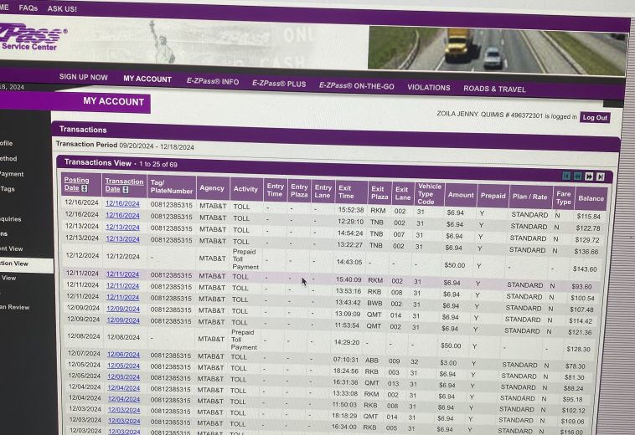Open the VIOLATIONS menu
Image resolution: width=635 pixels, height=435 pixels.
[428, 87]
